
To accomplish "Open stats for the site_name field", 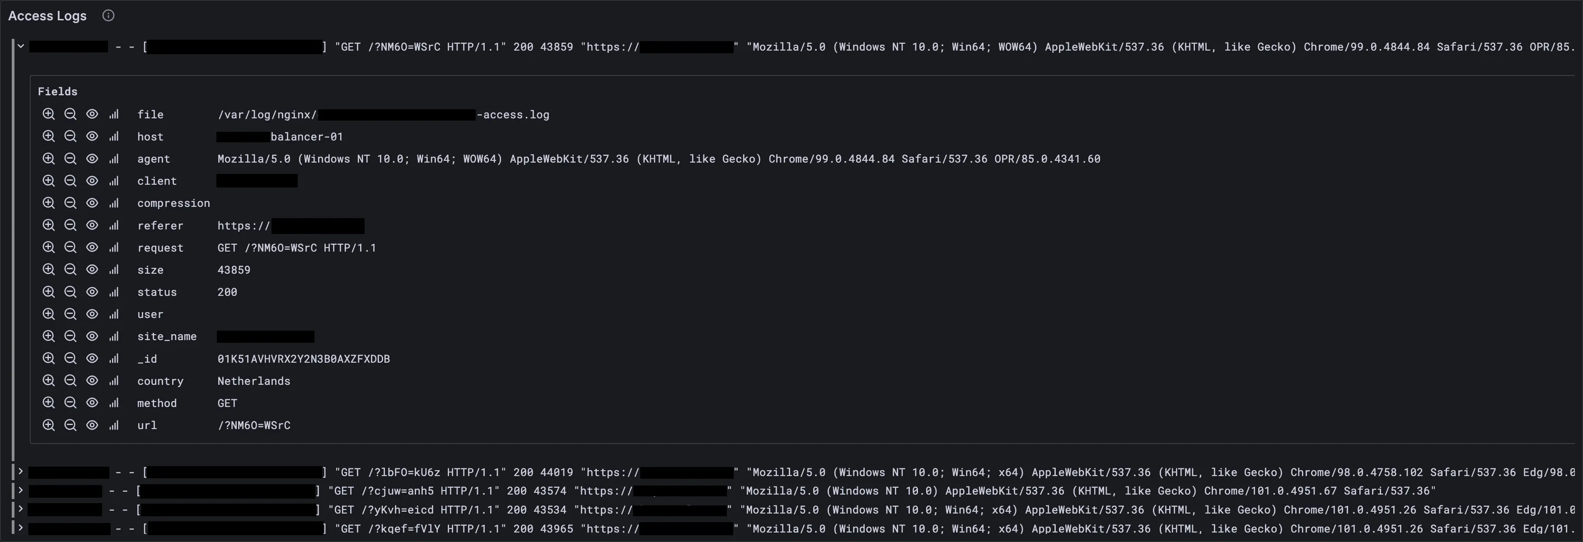I will pyautogui.click(x=114, y=336).
